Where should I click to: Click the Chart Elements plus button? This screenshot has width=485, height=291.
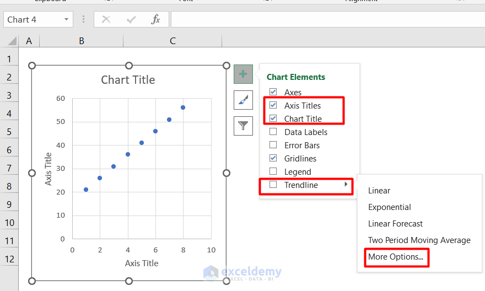pos(243,74)
